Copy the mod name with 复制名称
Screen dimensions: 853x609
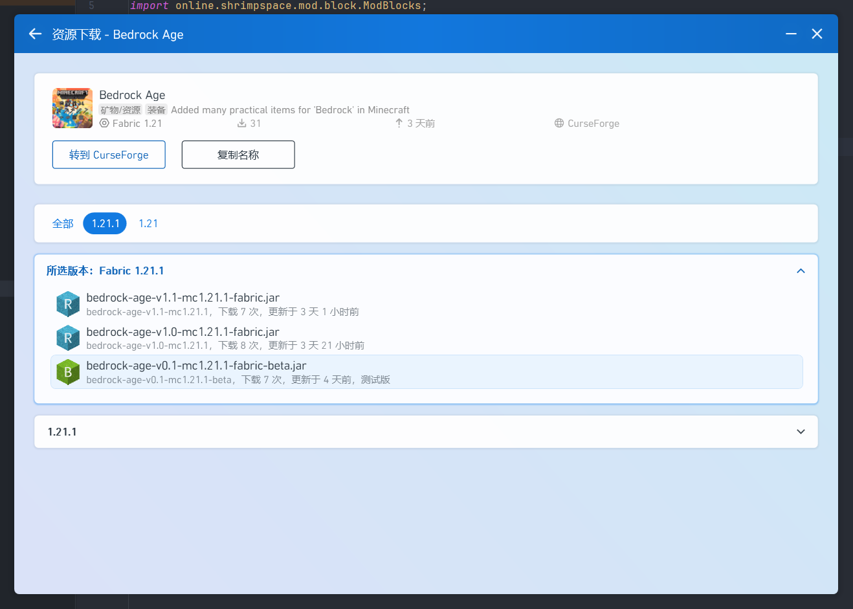click(x=238, y=155)
